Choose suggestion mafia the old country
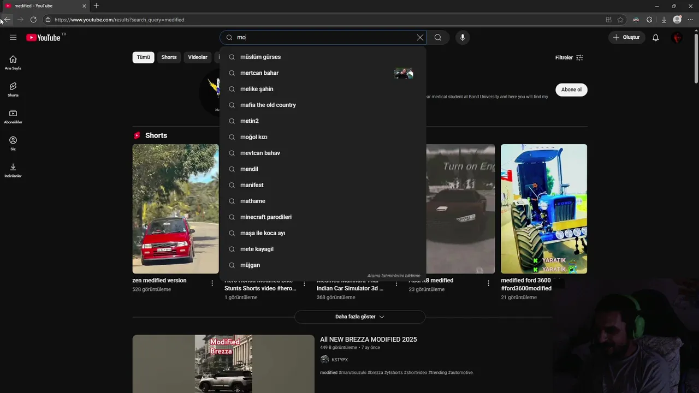Image resolution: width=699 pixels, height=393 pixels. pyautogui.click(x=323, y=105)
